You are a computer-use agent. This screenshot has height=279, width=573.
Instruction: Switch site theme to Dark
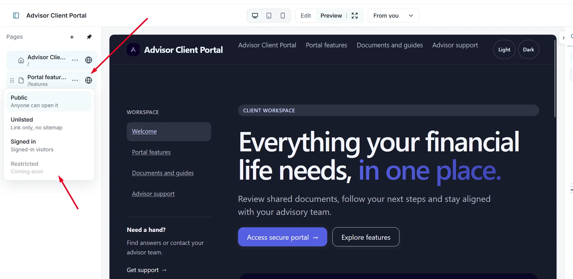coord(529,49)
